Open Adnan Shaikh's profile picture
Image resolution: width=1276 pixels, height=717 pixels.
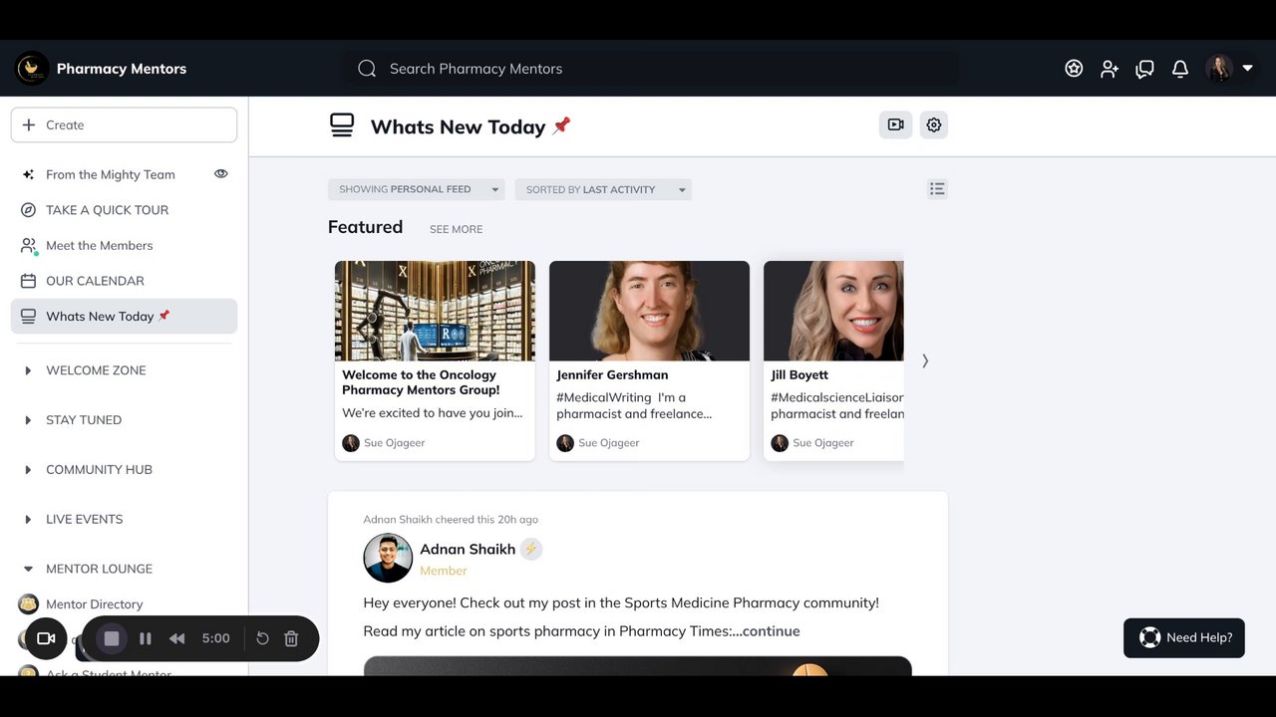(x=388, y=558)
